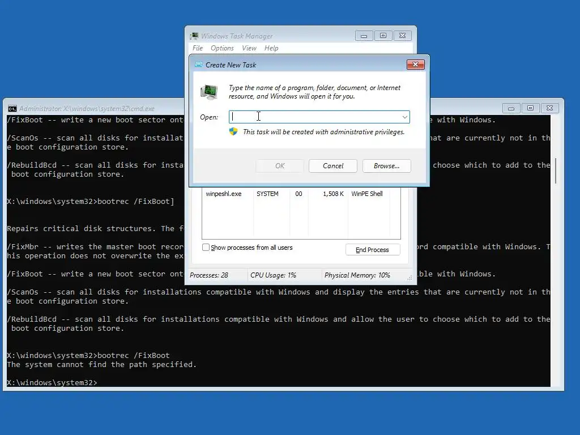Tick Show processes from all users
Viewport: 580px width, 435px height.
[206, 247]
